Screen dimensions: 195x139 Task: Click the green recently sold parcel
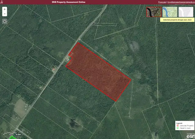click(12, 137)
